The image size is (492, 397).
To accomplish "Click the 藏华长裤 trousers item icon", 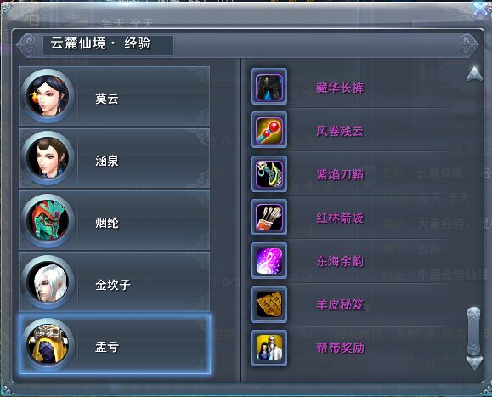I will 269,87.
